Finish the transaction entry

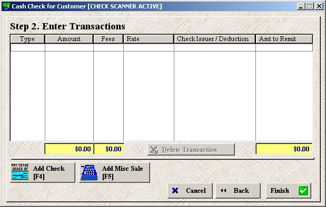(x=289, y=190)
